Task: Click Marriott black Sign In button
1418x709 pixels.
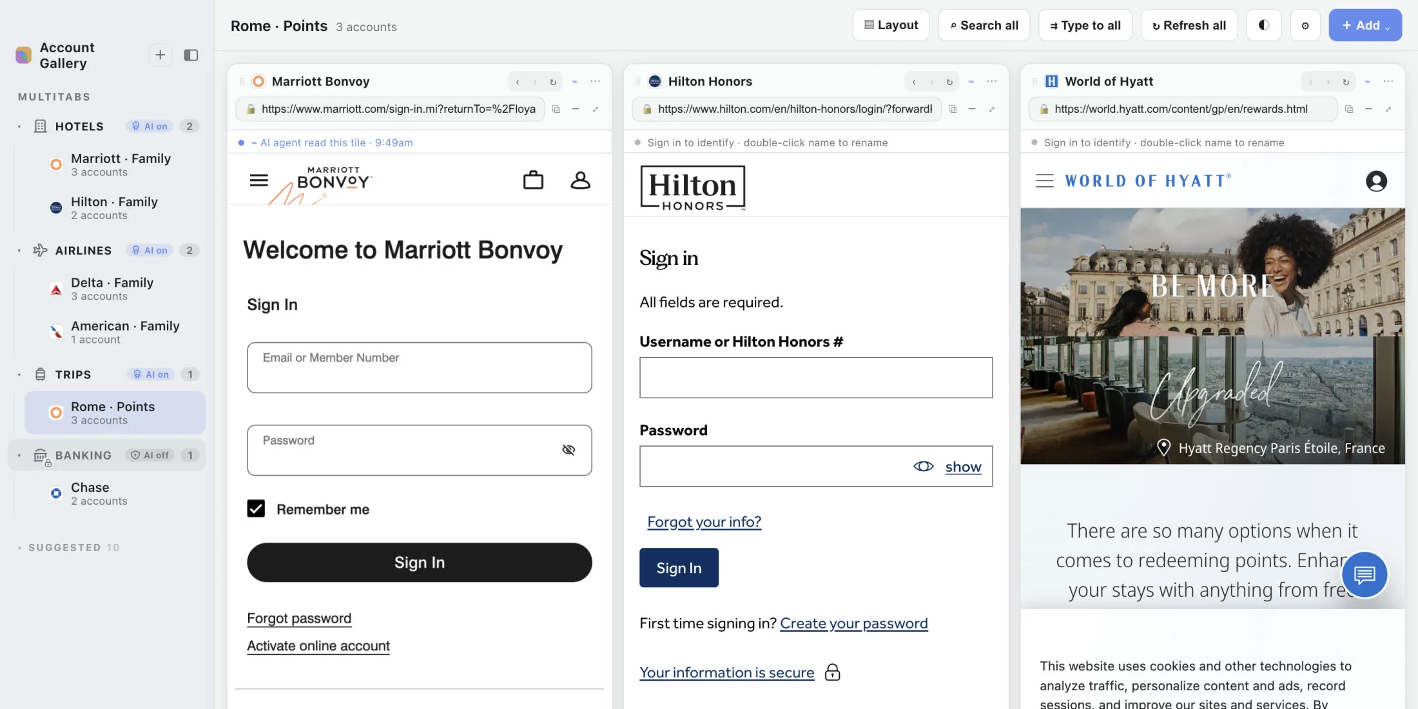Action: pos(420,562)
